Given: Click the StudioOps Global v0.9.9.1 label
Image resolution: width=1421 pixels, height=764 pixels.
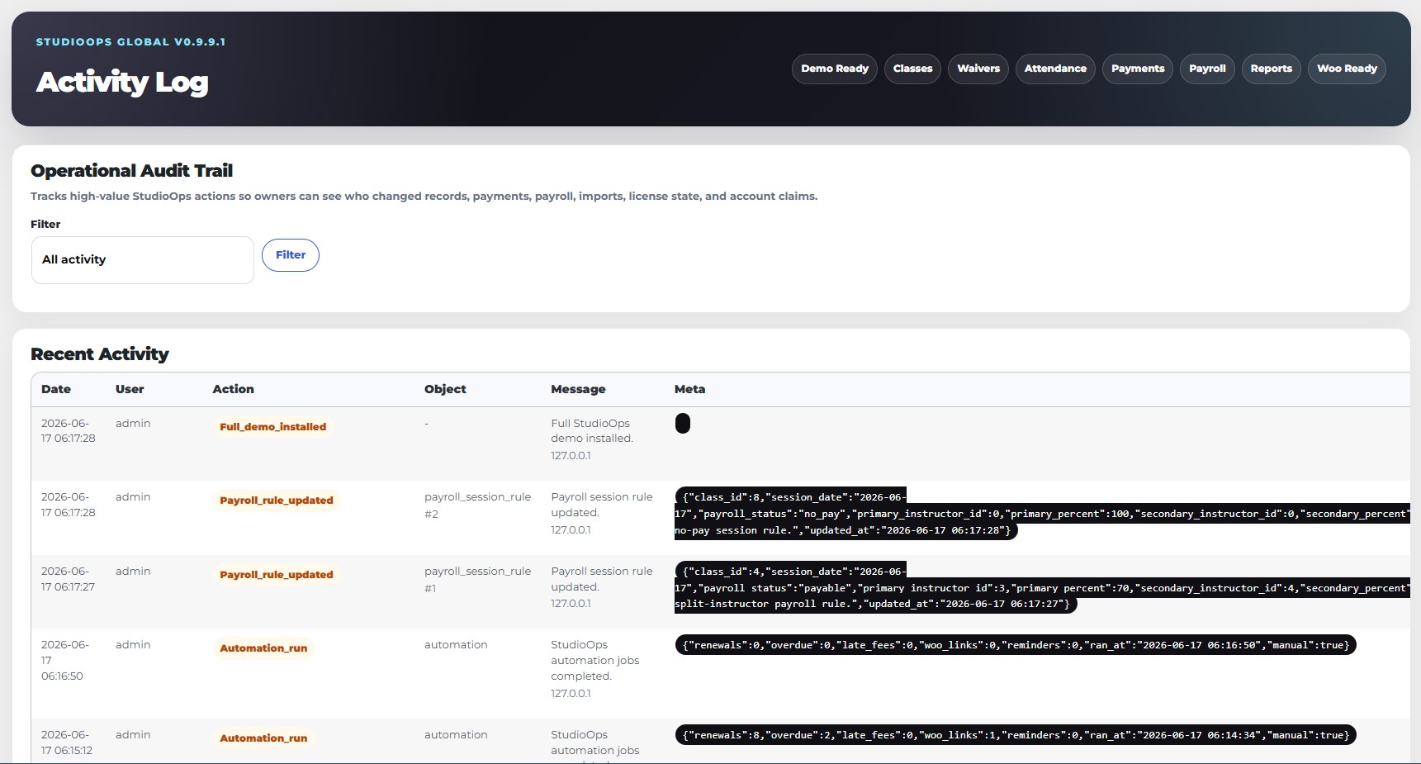Looking at the screenshot, I should (130, 42).
